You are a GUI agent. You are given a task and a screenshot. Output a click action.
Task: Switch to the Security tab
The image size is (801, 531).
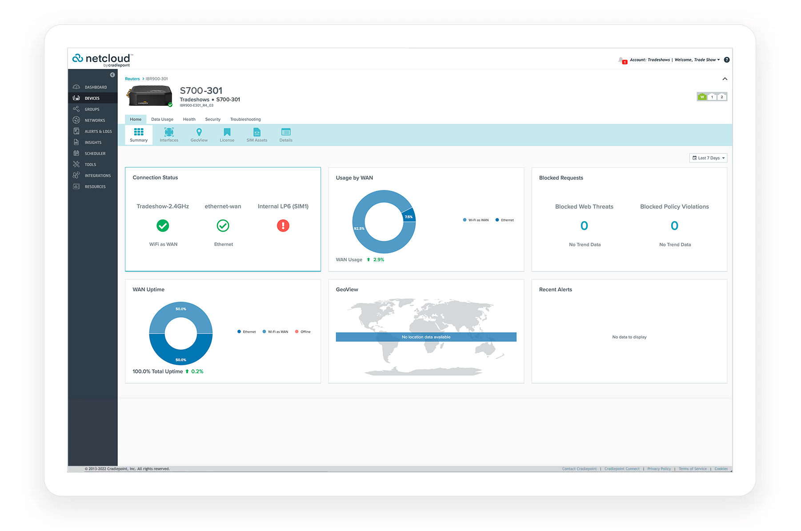(x=213, y=119)
